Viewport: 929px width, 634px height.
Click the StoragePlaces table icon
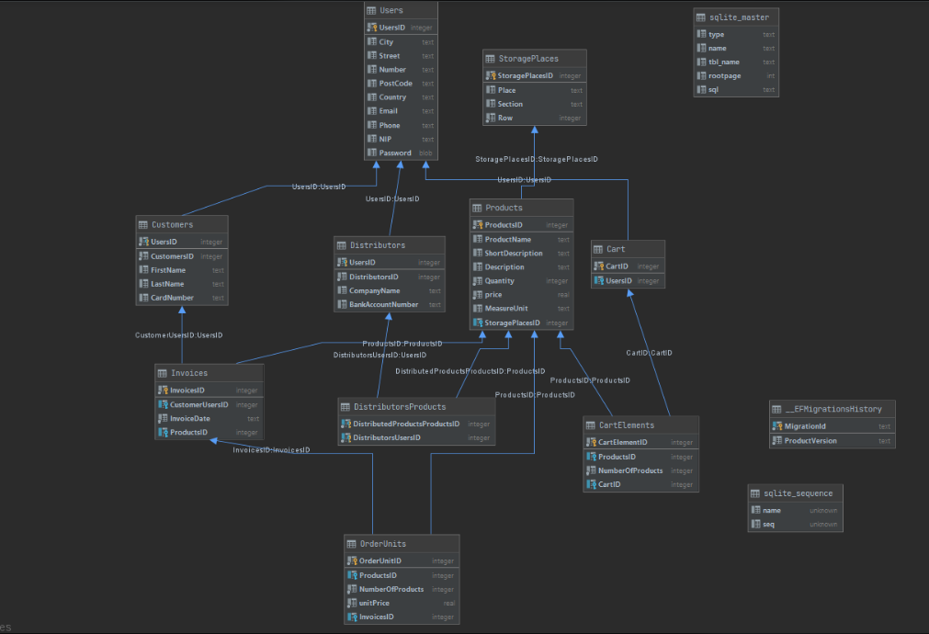pyautogui.click(x=490, y=59)
